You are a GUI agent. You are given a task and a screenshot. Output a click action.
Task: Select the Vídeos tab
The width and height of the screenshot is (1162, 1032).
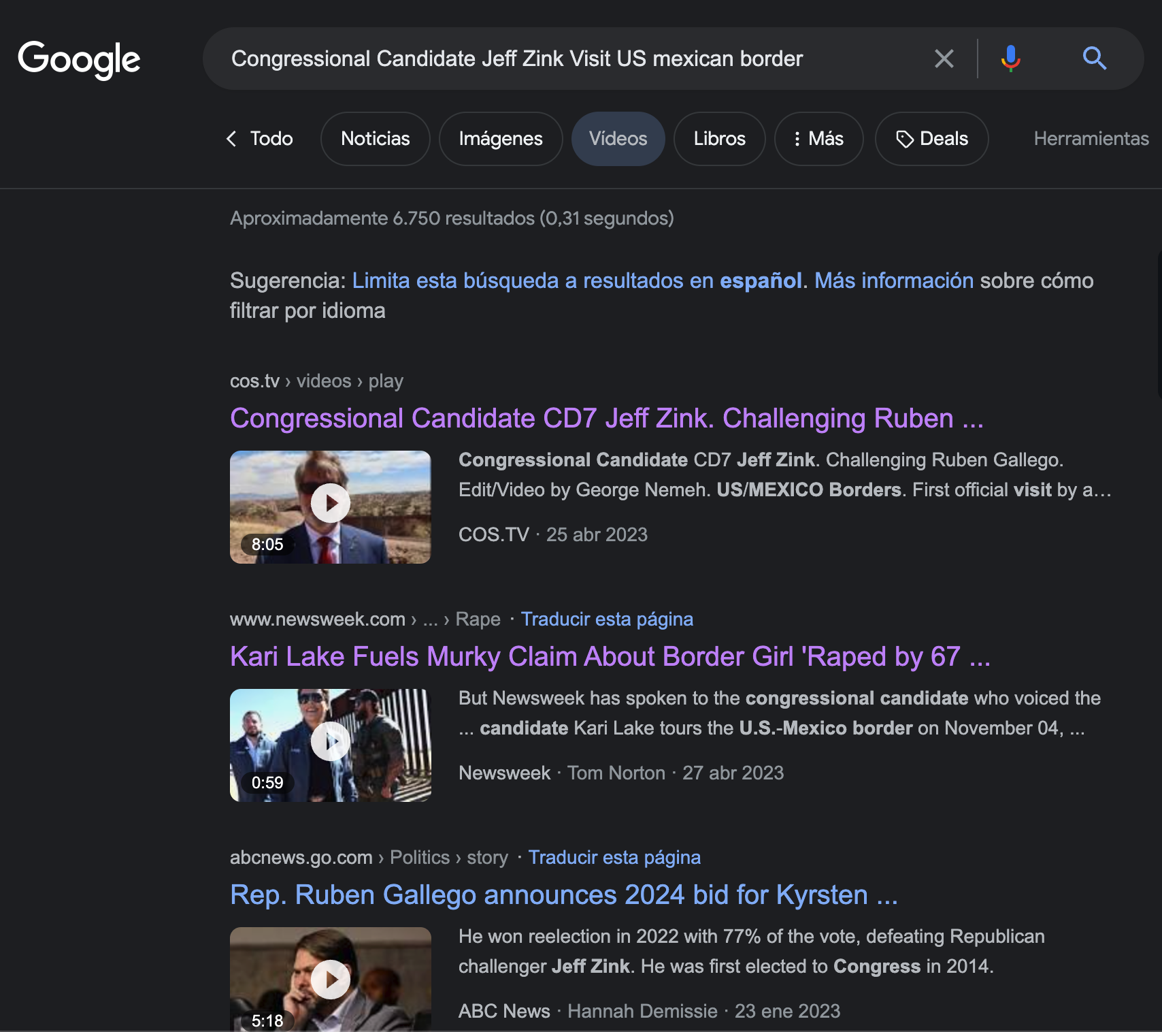[618, 139]
